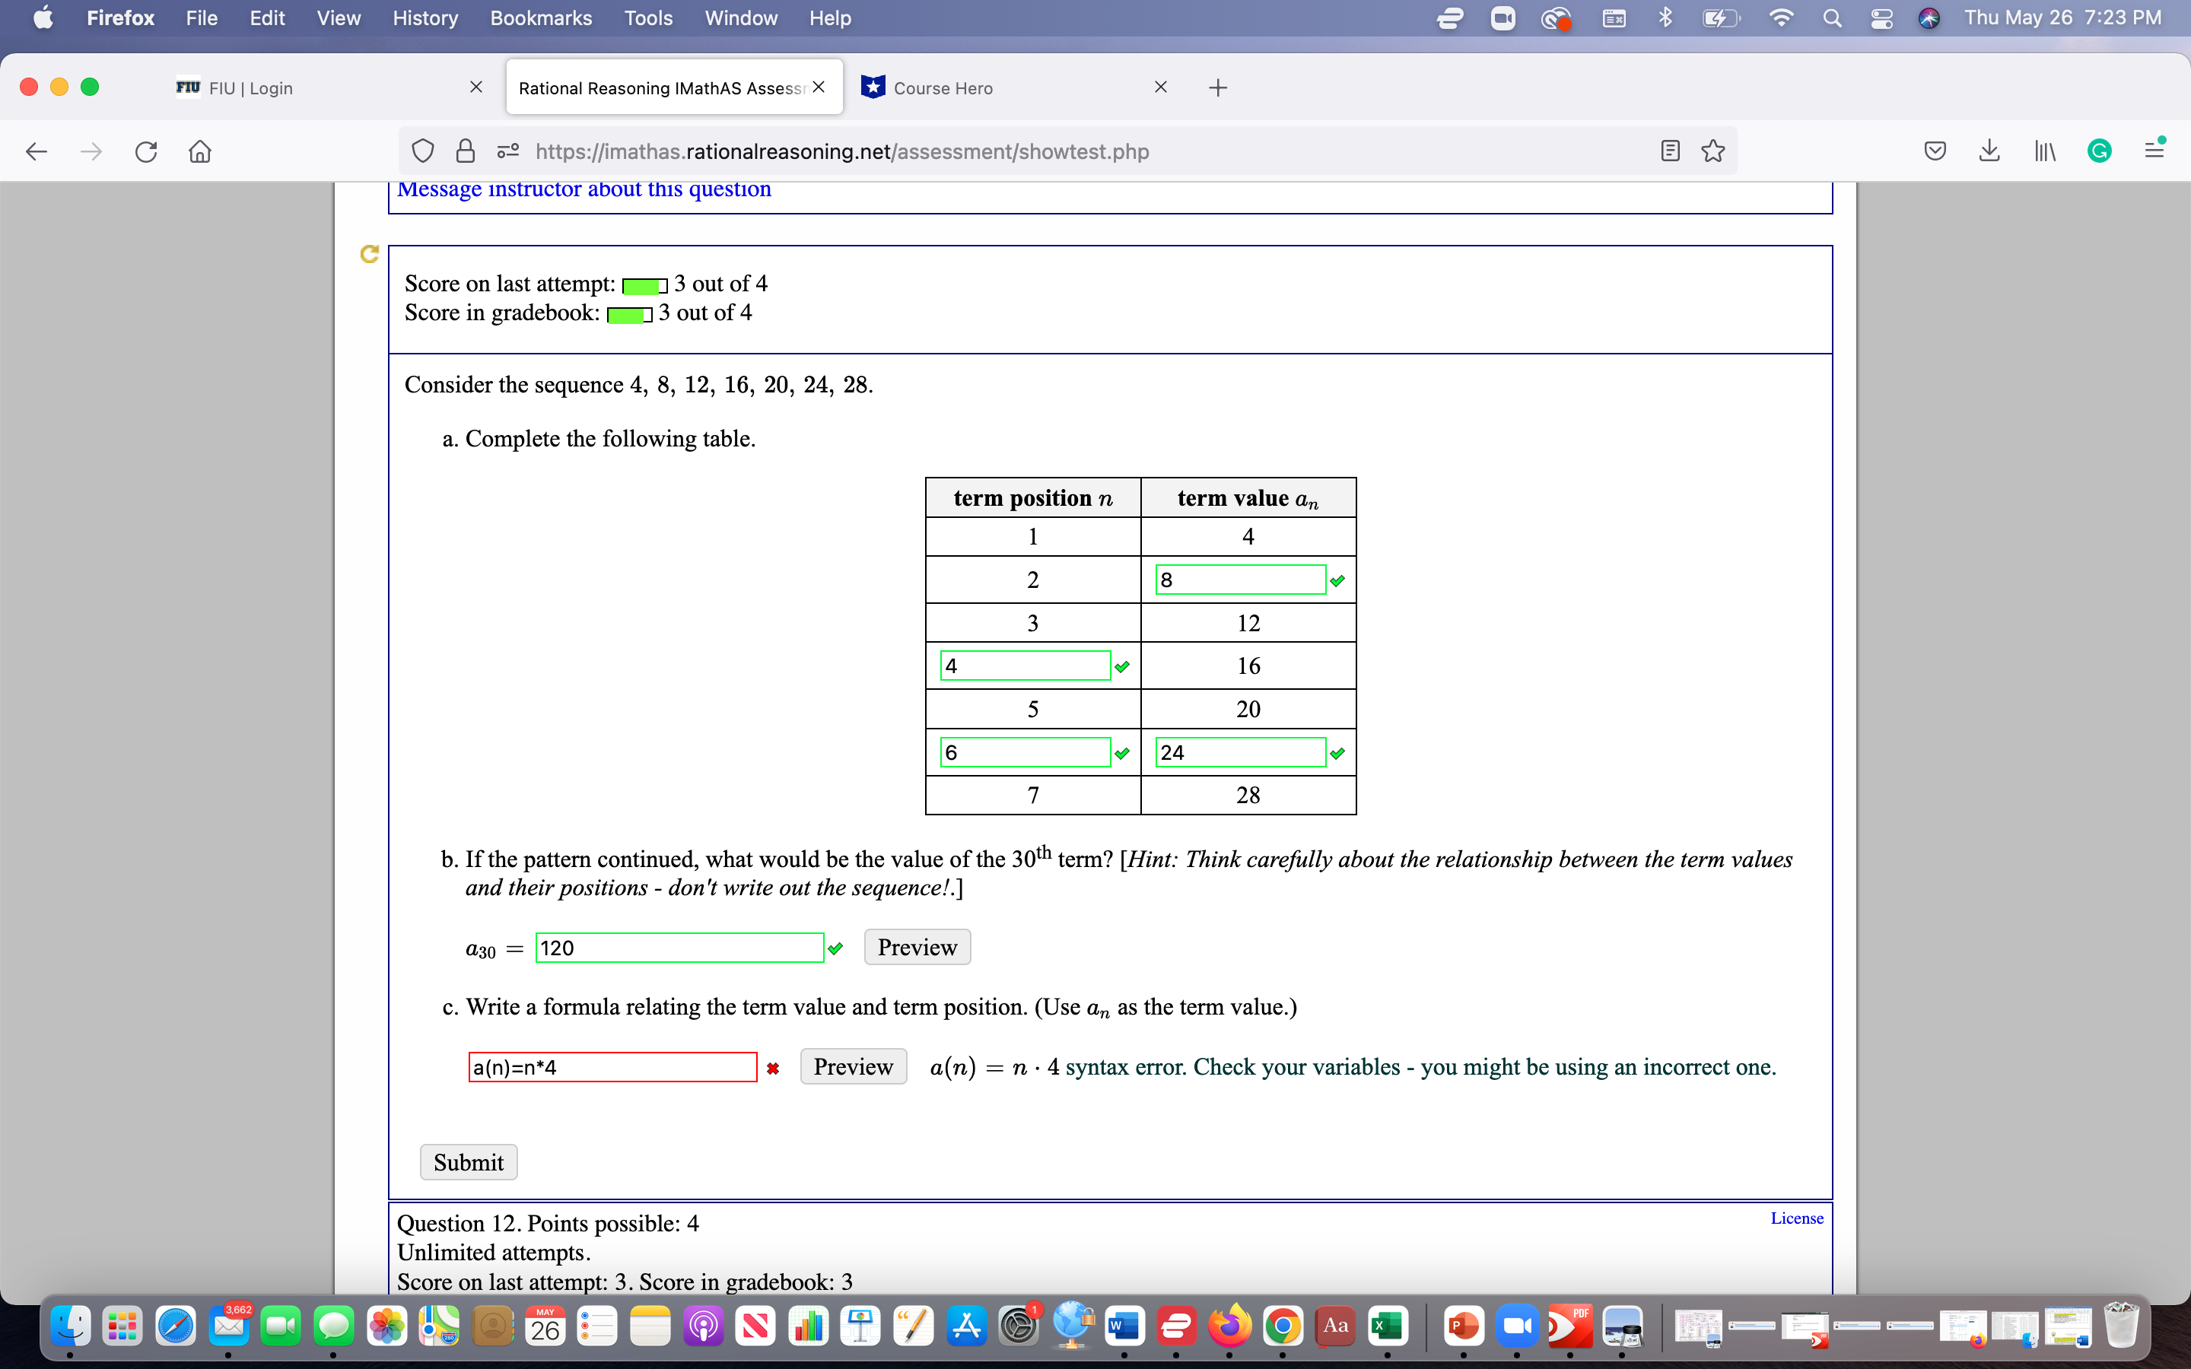
Task: Open Mail from the Dock
Action: point(229,1326)
